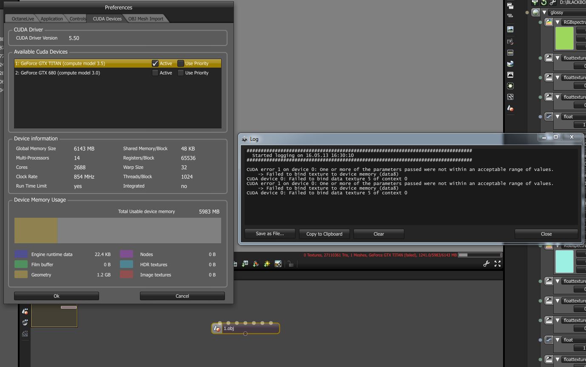Click the checkerboard render icon in viewport toolbar
Viewport: 586px width, 367px height.
(x=278, y=264)
